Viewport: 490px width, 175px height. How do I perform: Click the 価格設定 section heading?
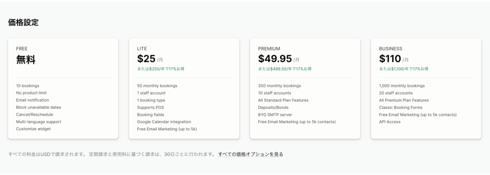[x=23, y=23]
